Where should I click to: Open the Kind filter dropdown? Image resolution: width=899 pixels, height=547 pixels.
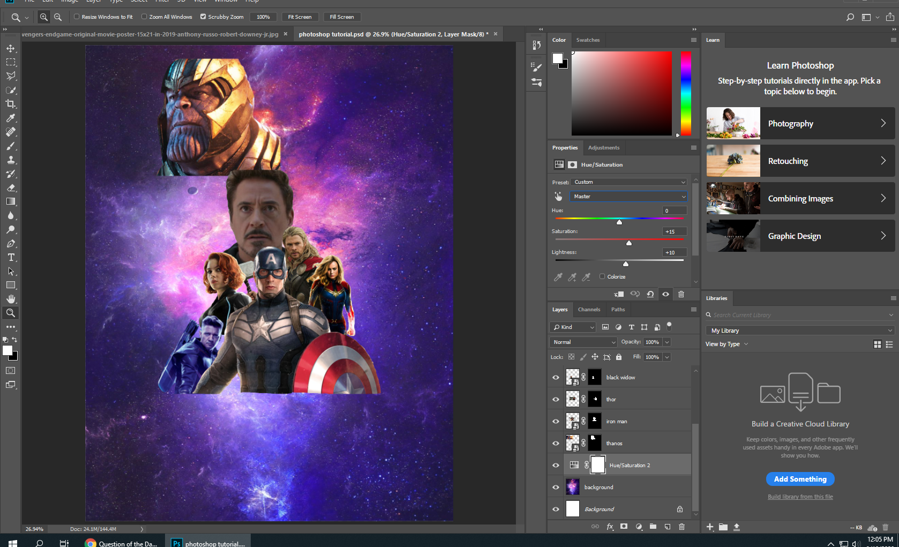tap(573, 327)
